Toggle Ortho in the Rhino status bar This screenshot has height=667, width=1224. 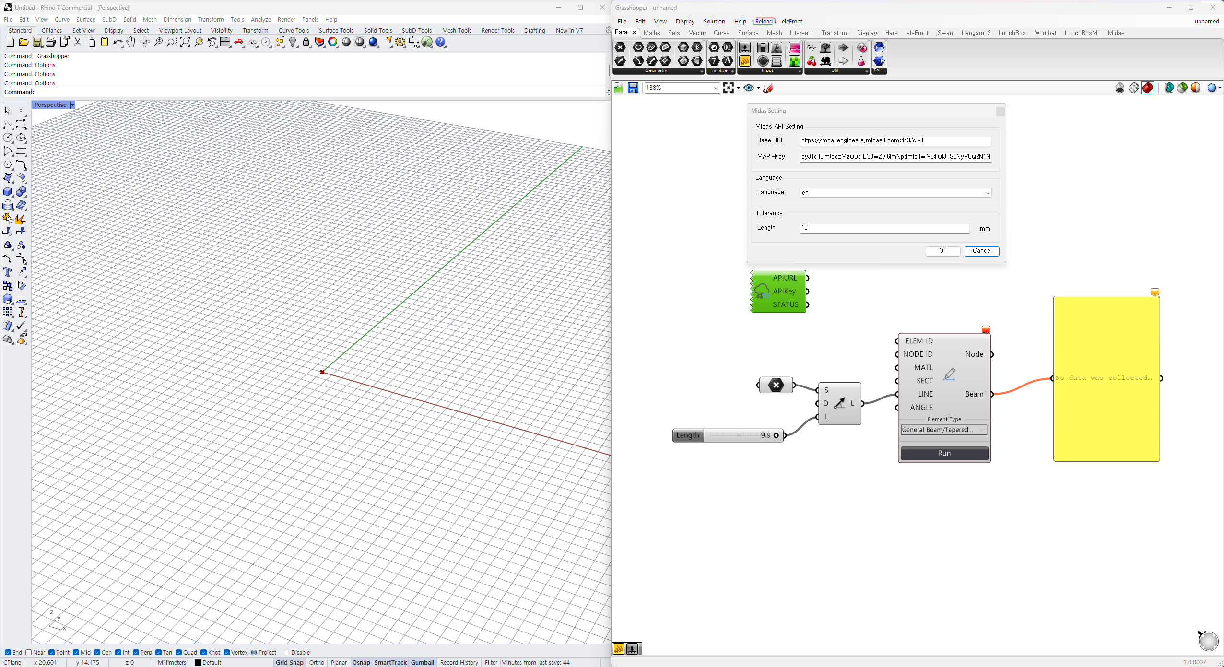point(317,662)
